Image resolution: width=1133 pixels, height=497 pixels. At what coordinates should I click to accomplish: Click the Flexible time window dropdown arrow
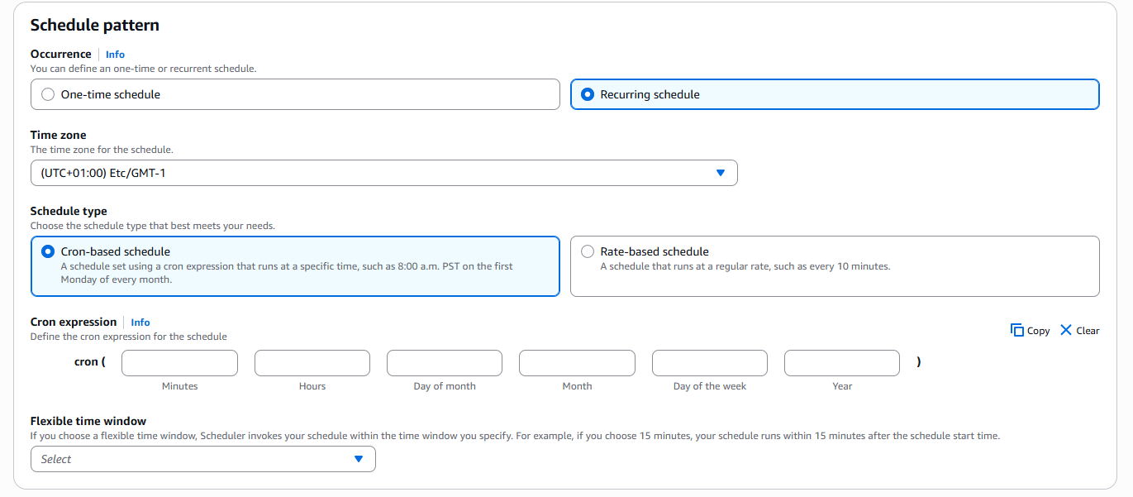(x=358, y=459)
